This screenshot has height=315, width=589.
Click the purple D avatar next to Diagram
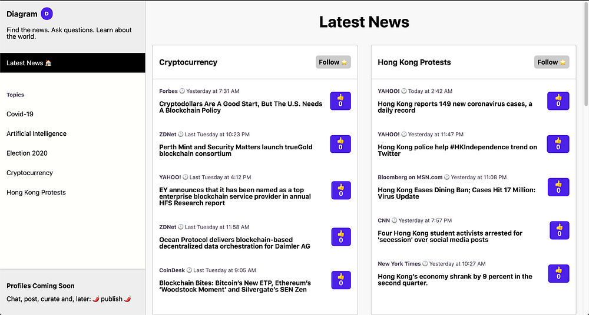[x=47, y=14]
